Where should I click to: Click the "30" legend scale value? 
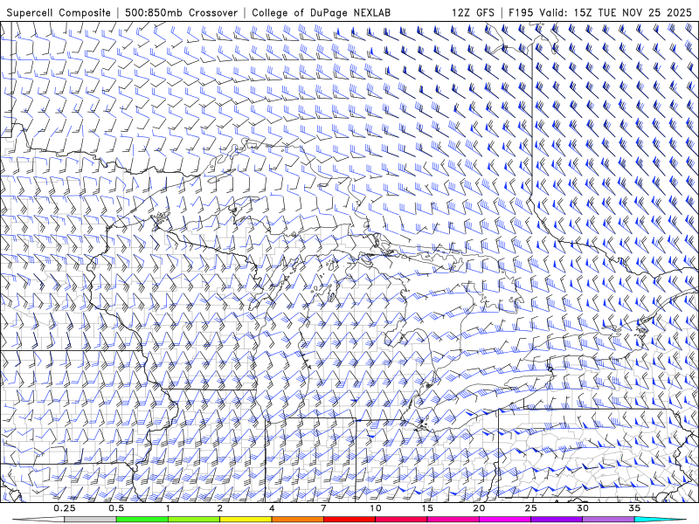(x=582, y=508)
